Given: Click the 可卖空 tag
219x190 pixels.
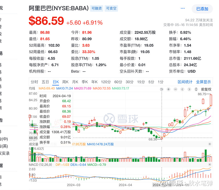Looking at the screenshot, I should 111,8.
